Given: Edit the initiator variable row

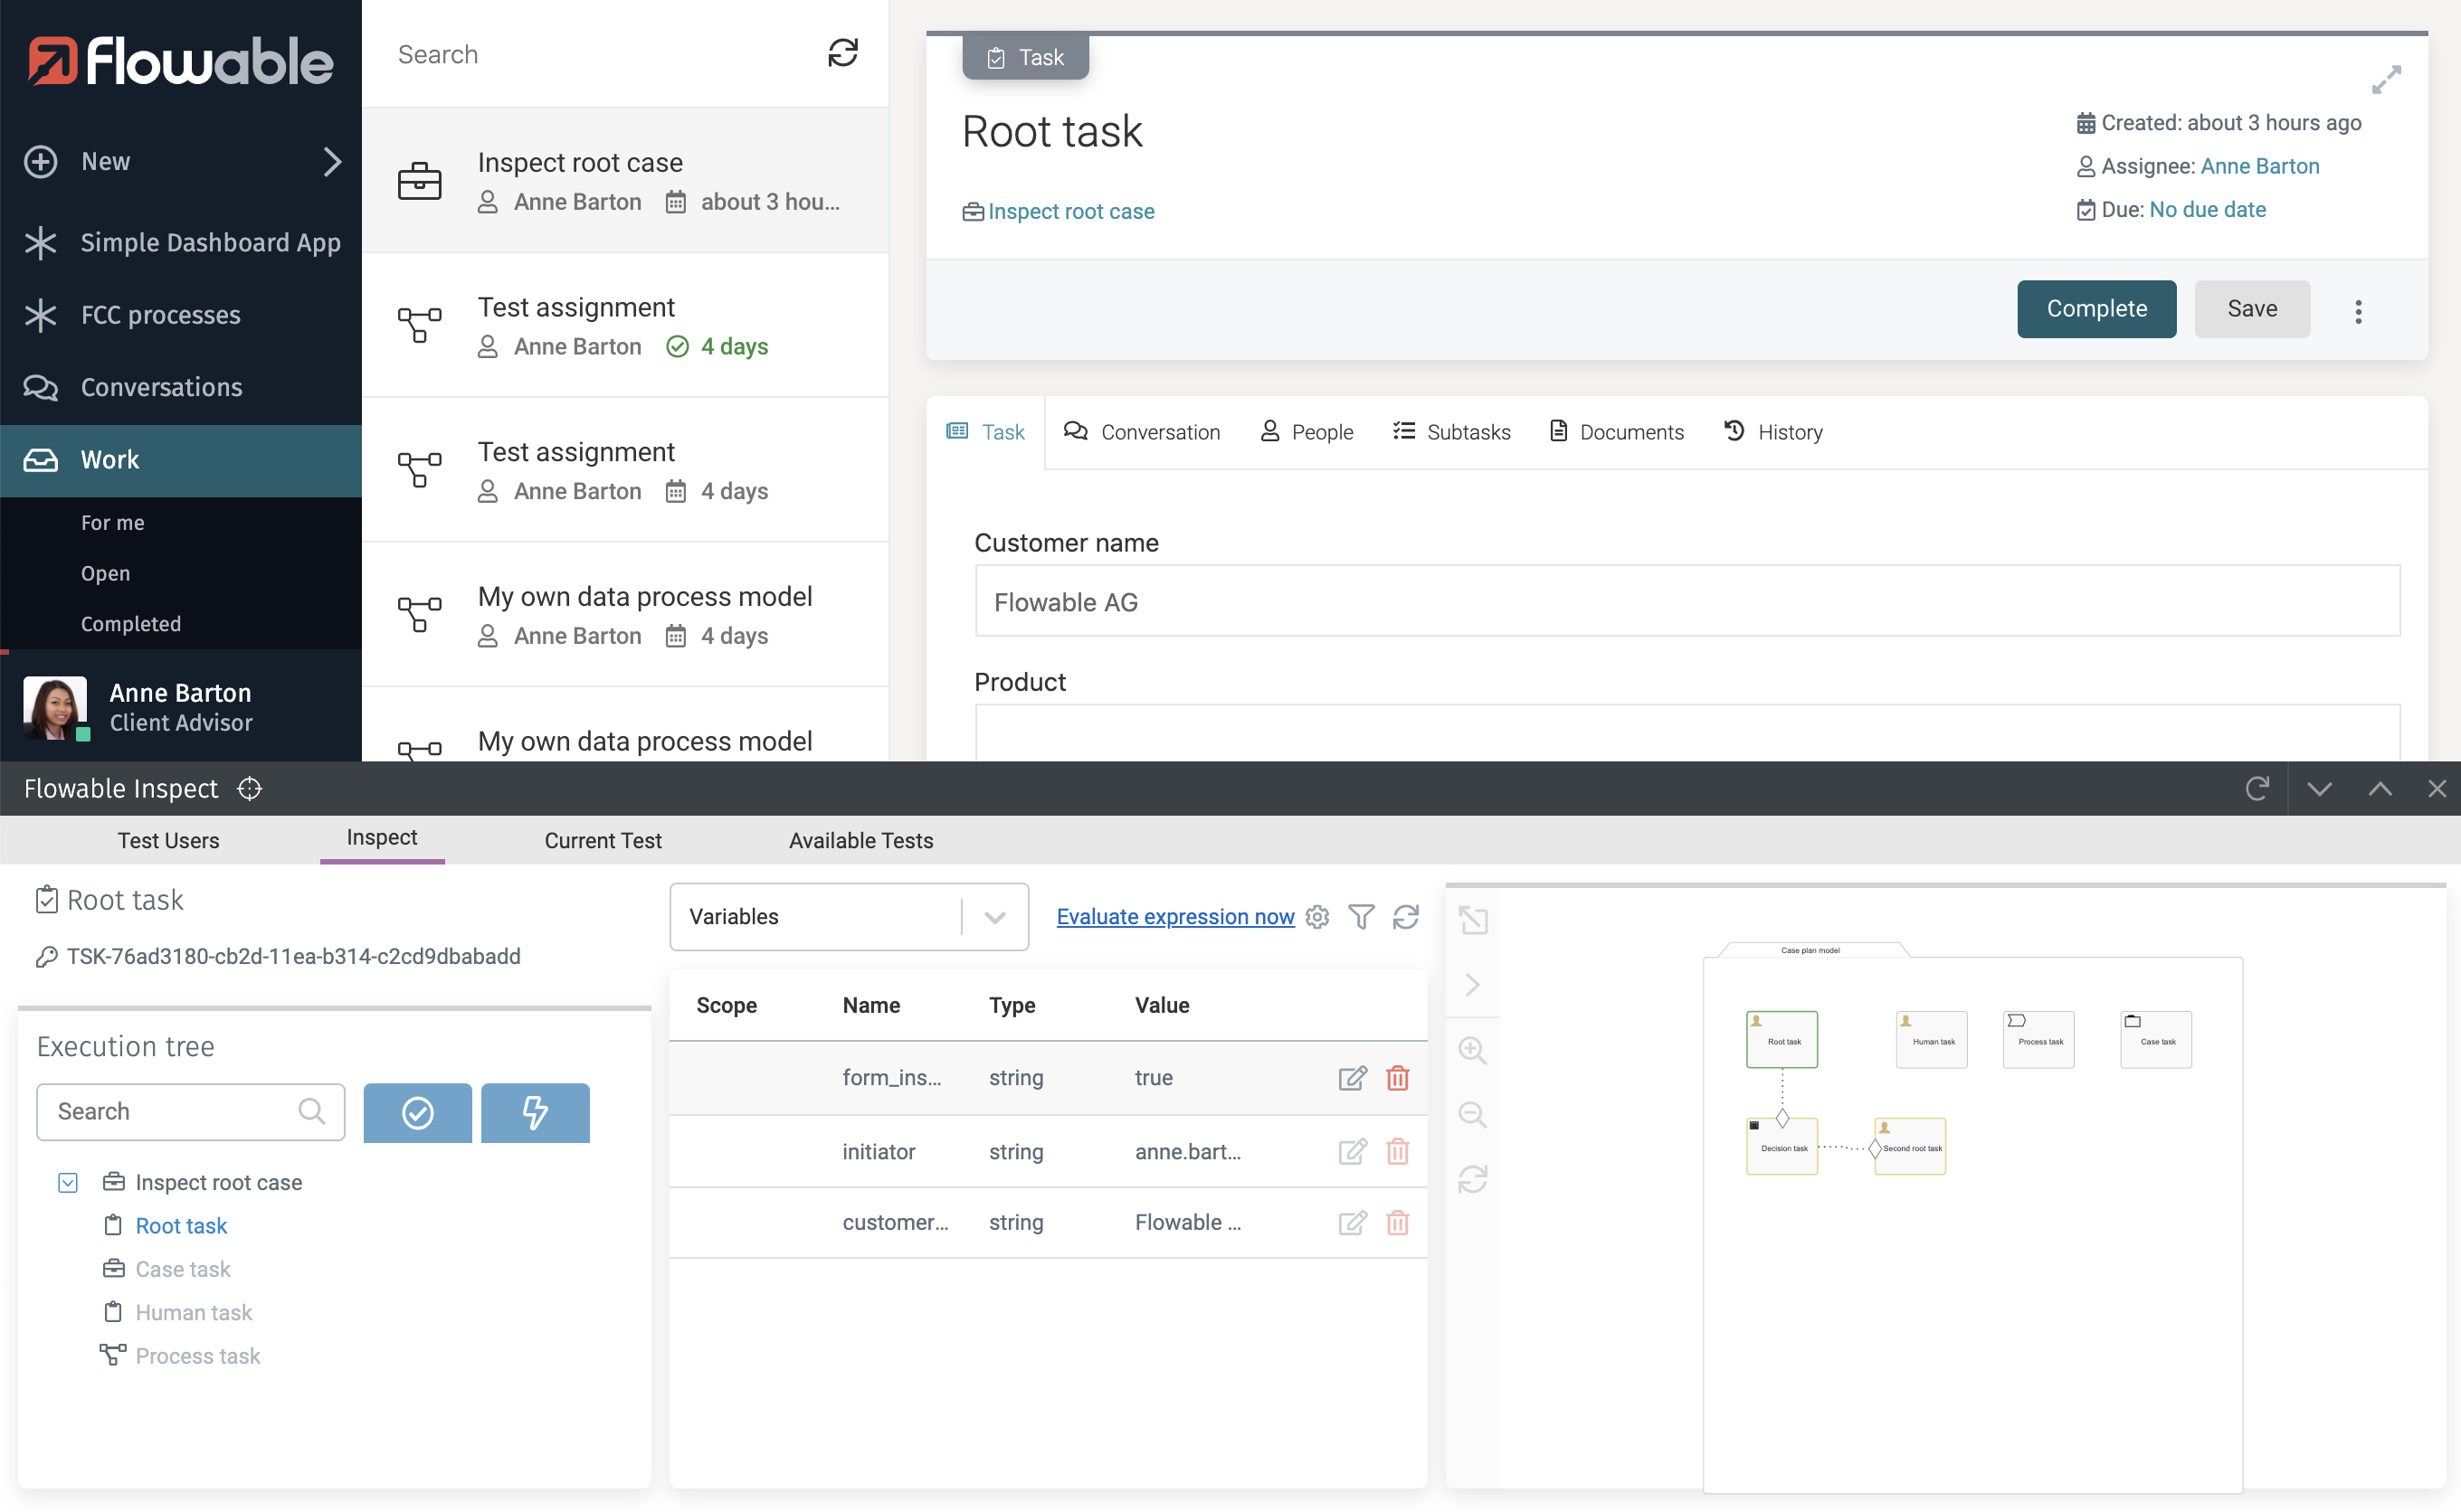Looking at the screenshot, I should (1352, 1152).
